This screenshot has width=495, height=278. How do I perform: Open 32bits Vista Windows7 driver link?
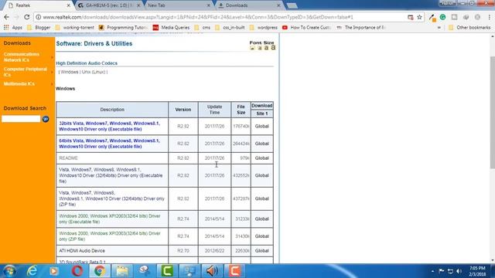point(109,126)
